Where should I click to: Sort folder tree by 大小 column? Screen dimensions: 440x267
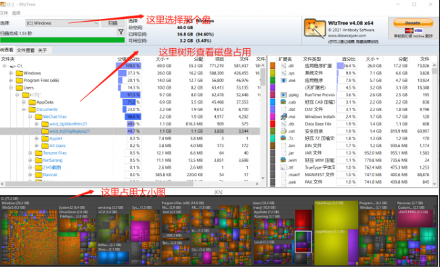[162, 59]
